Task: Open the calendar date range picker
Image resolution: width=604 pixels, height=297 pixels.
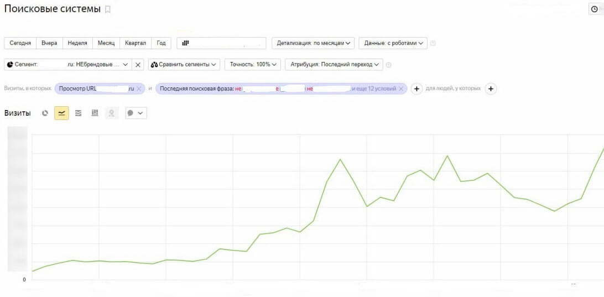Action: tap(221, 43)
